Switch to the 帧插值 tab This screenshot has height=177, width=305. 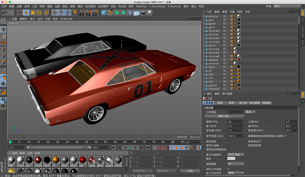click(266, 103)
